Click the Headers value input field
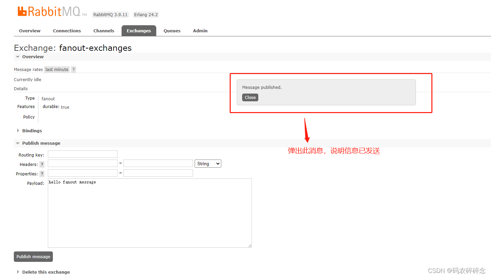Image resolution: width=491 pixels, height=277 pixels. [x=158, y=163]
